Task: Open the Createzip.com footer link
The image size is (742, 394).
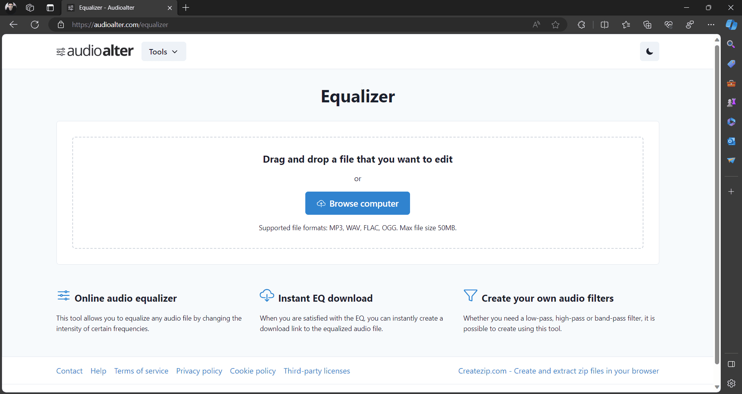Action: click(x=558, y=371)
